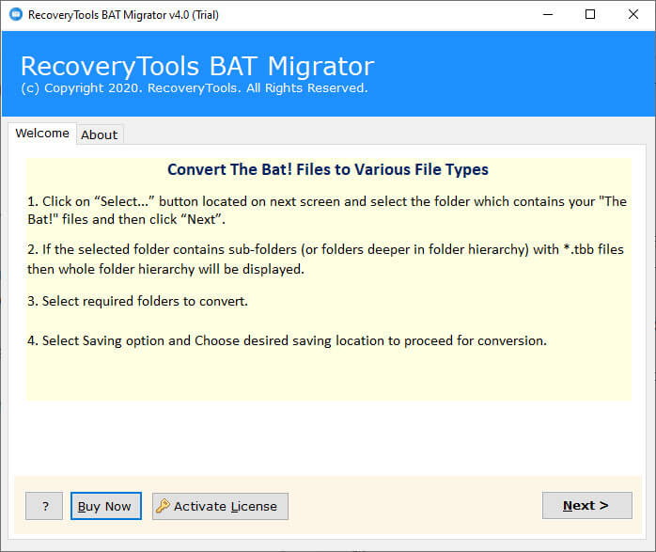Click the RecoveryTools BAT Migrator banner title
The image size is (656, 552).
(x=197, y=66)
